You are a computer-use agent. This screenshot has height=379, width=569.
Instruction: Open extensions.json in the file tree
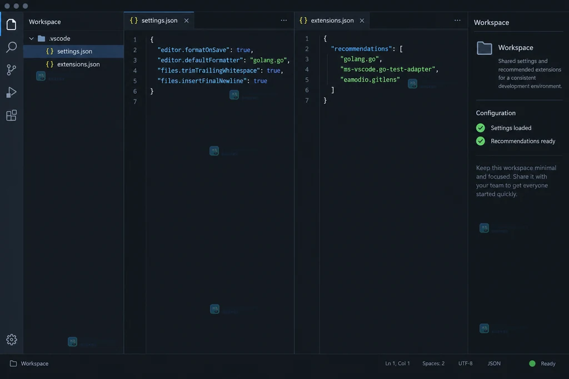[74, 64]
